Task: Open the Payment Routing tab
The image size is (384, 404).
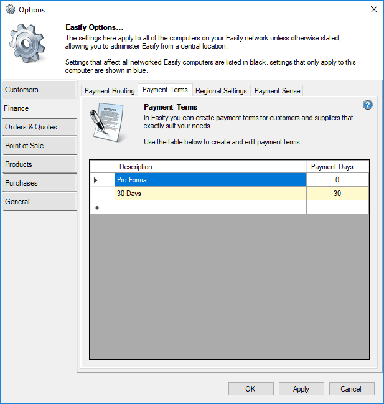Action: (110, 91)
